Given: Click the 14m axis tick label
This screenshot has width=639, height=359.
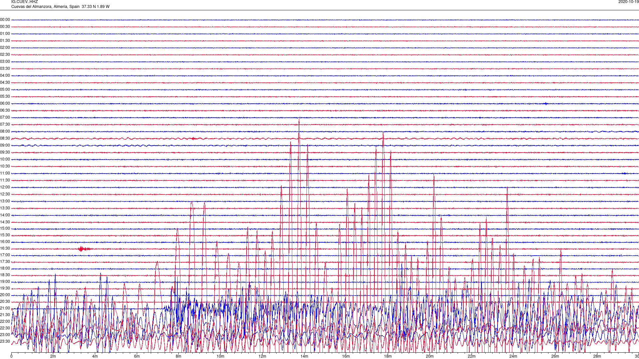Looking at the screenshot, I should 304,356.
